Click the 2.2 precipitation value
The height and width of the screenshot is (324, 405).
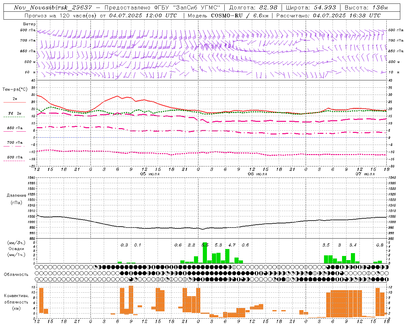point(191,245)
